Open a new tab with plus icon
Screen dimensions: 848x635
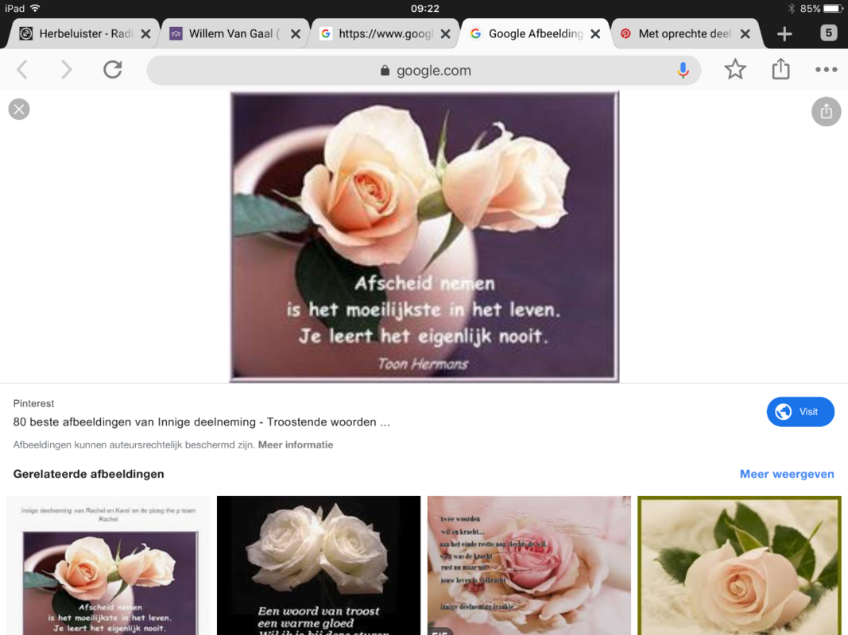pos(784,34)
